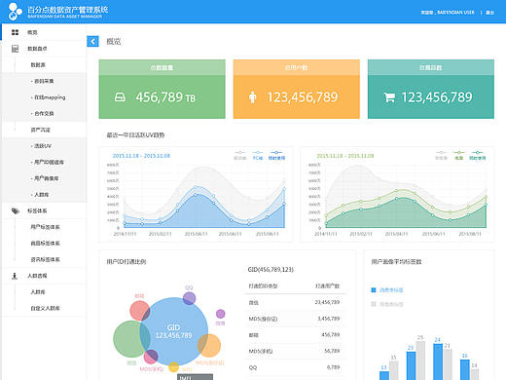This screenshot has height=380, width=506.
Task: Expand the 数据源 submenu
Action: (44, 64)
